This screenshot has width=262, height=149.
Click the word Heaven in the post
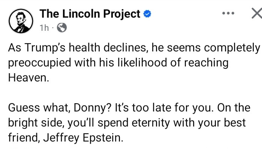(28, 78)
